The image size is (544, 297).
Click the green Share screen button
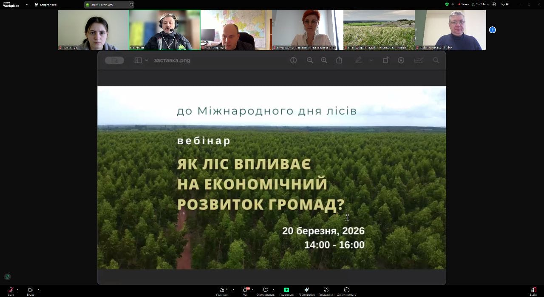point(286,290)
